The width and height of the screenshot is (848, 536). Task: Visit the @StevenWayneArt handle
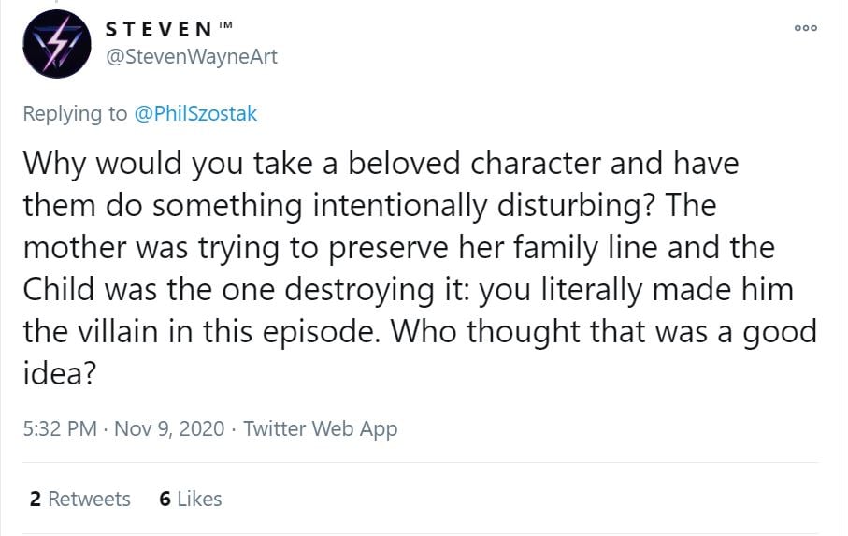(x=193, y=57)
